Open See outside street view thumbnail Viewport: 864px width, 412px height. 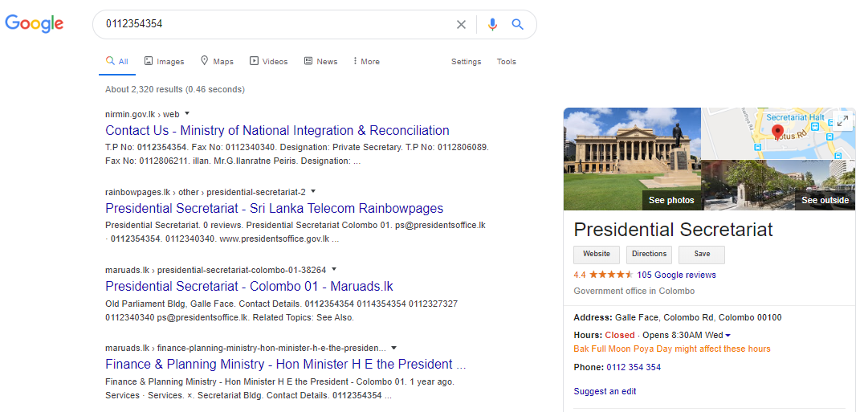click(x=779, y=186)
